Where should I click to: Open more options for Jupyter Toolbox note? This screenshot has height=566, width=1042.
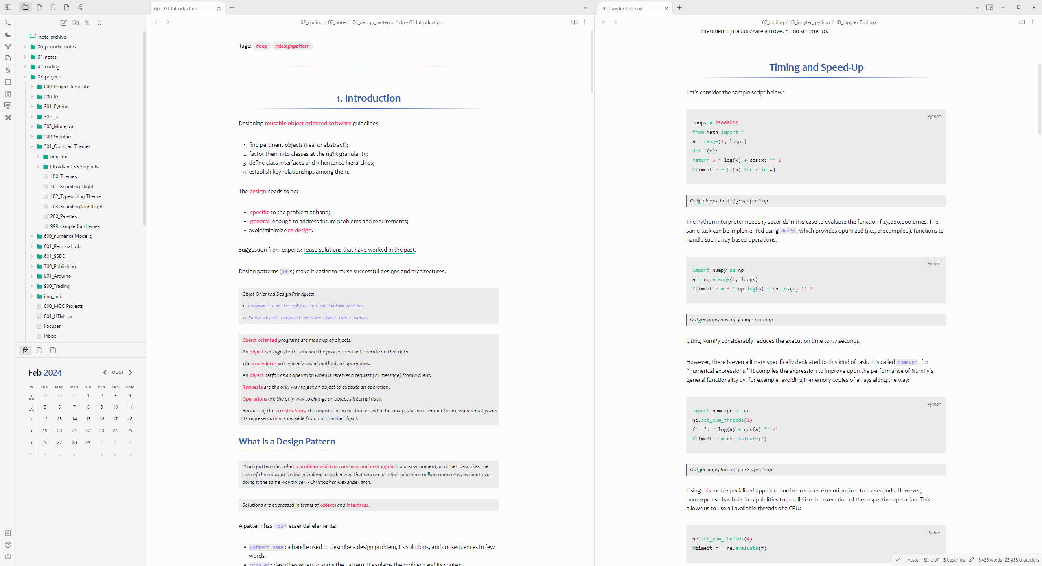pyautogui.click(x=1032, y=22)
